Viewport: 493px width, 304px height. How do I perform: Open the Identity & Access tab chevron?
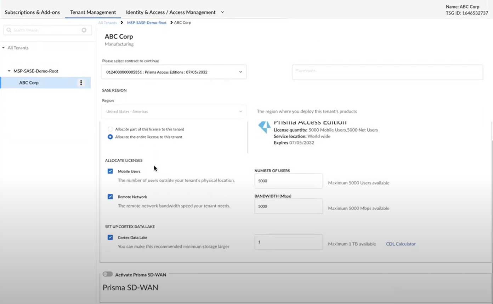click(x=222, y=12)
